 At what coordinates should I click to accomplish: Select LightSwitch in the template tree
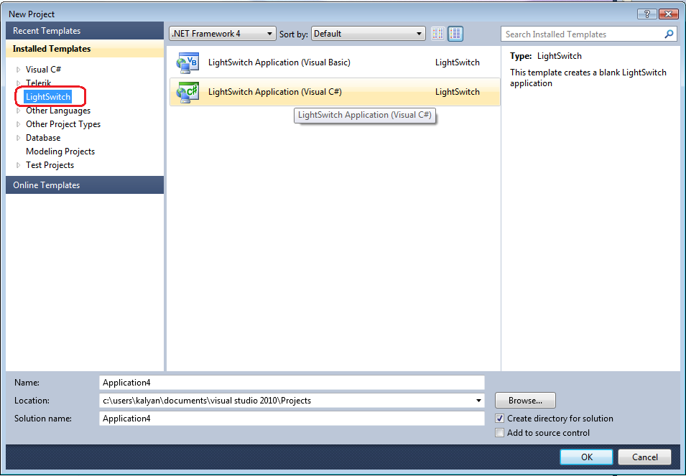(x=47, y=97)
